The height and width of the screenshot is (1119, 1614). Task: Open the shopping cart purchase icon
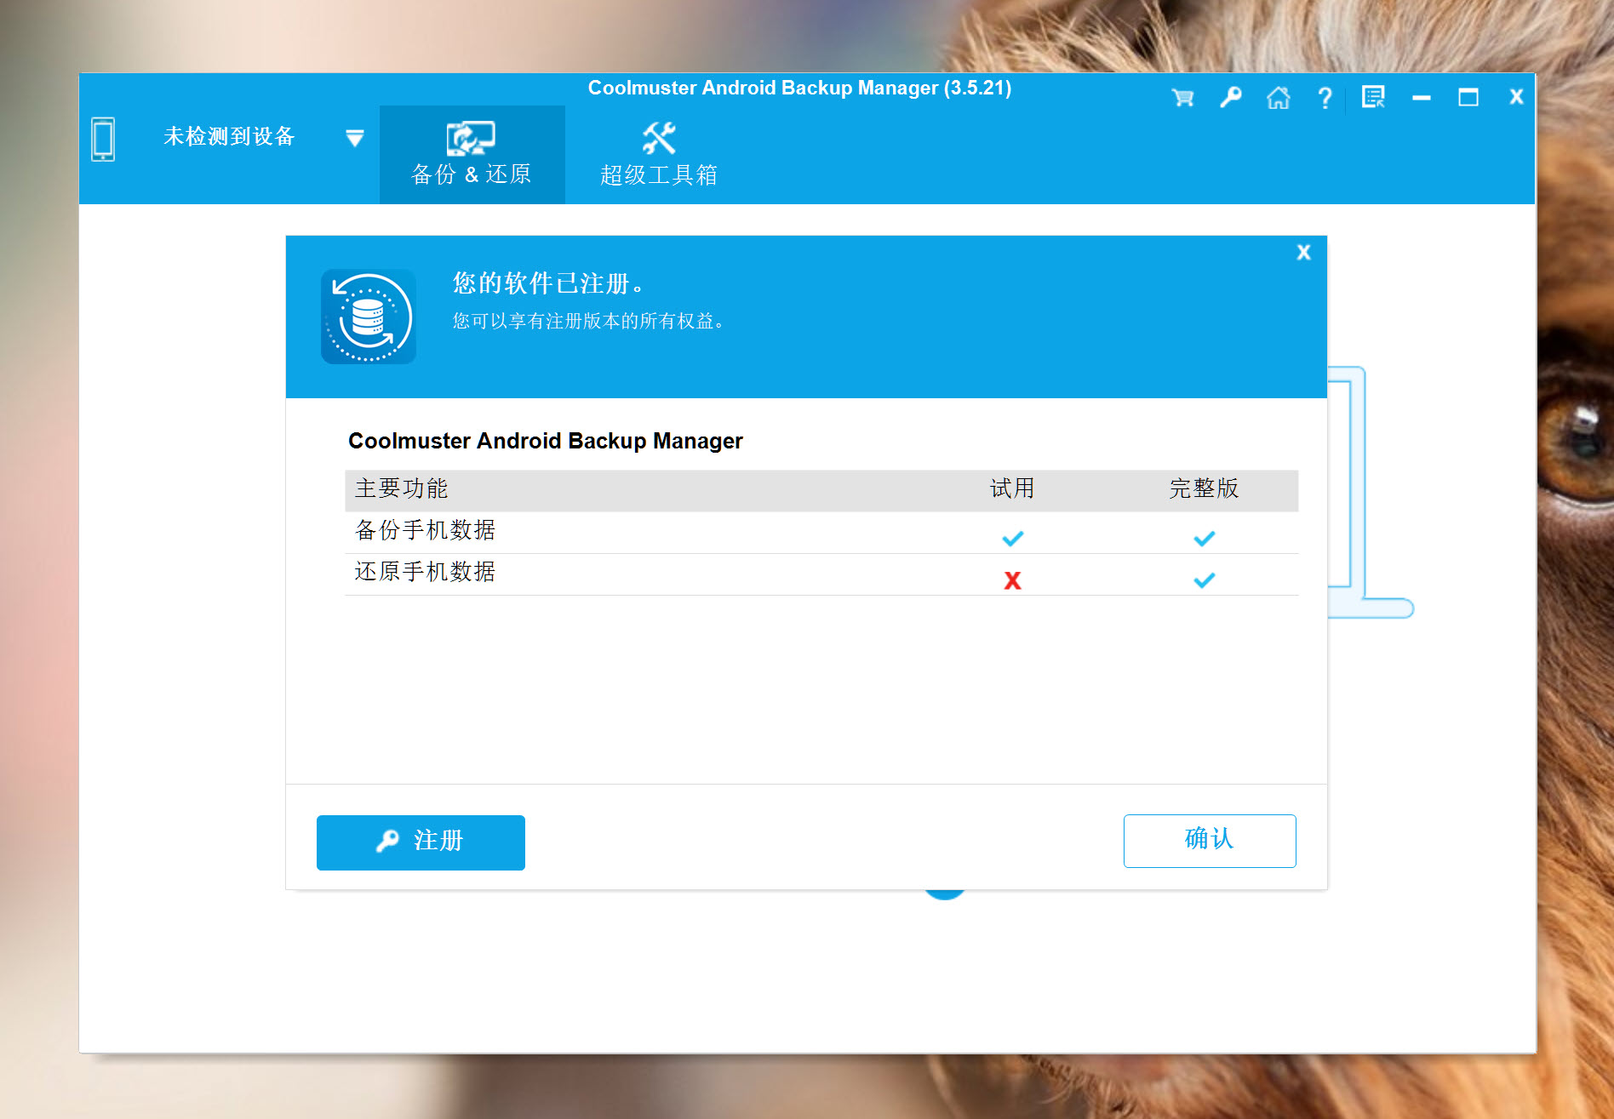coord(1182,98)
